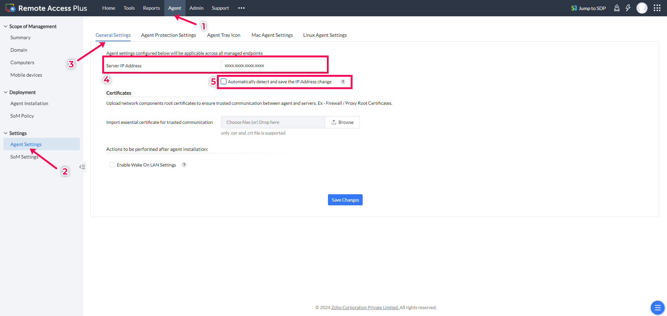The width and height of the screenshot is (667, 316).
Task: Go to the Home menu
Action: (x=109, y=8)
